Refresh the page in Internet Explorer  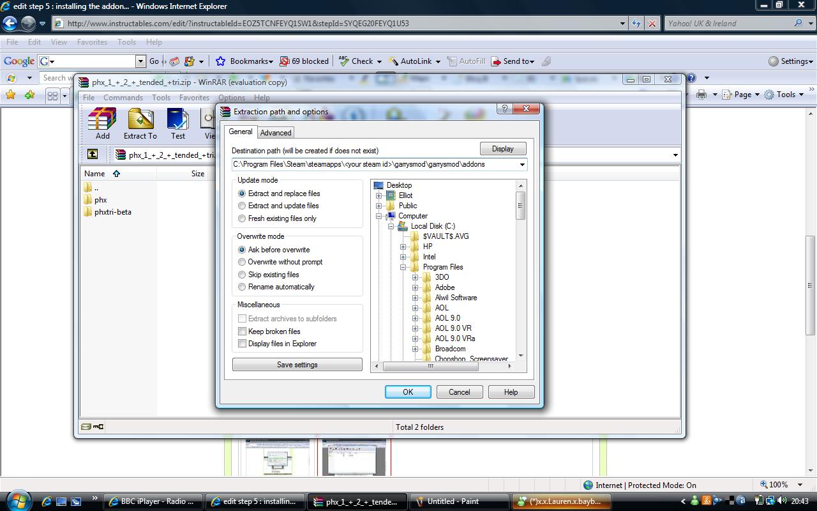tap(636, 24)
